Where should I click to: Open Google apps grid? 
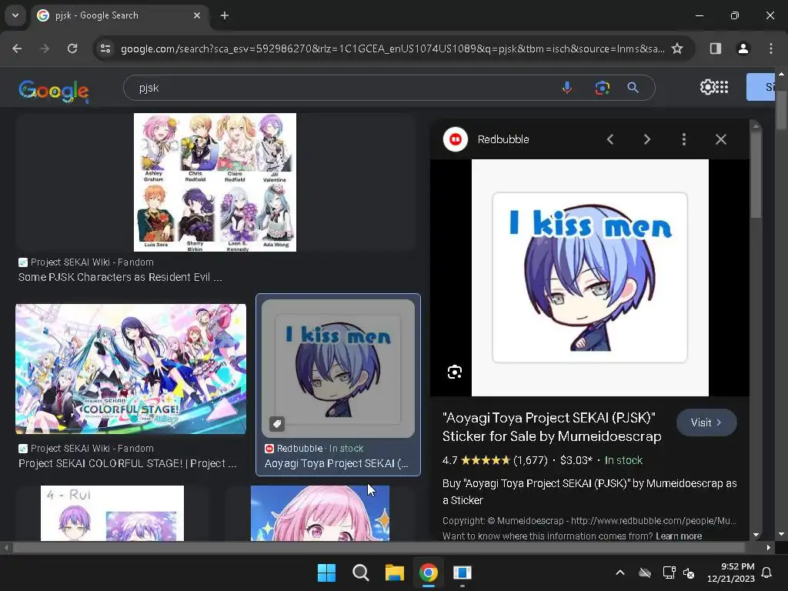(722, 87)
